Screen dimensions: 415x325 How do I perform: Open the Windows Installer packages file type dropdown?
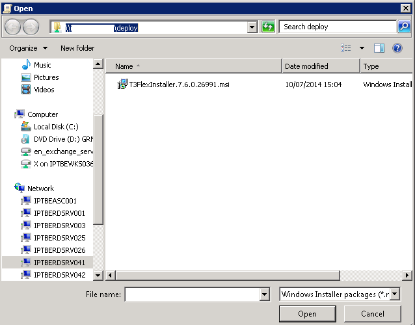point(394,294)
